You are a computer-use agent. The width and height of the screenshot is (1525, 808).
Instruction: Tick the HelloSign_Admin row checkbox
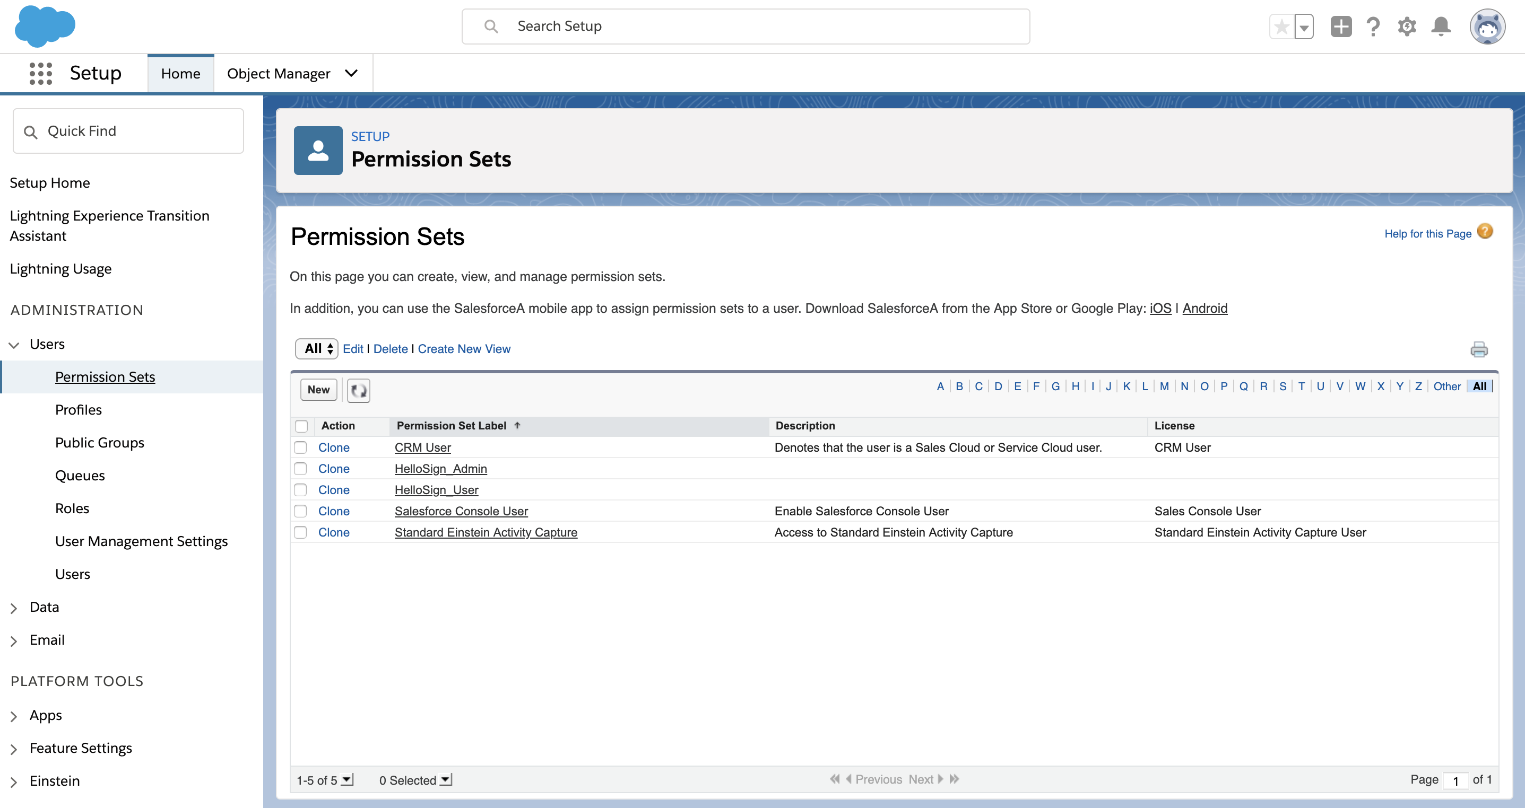[x=301, y=469]
